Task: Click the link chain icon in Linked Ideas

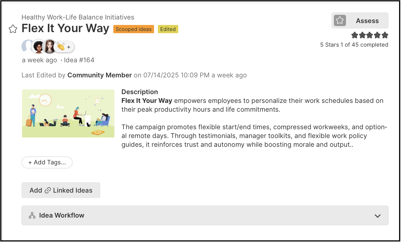Action: pos(48,190)
